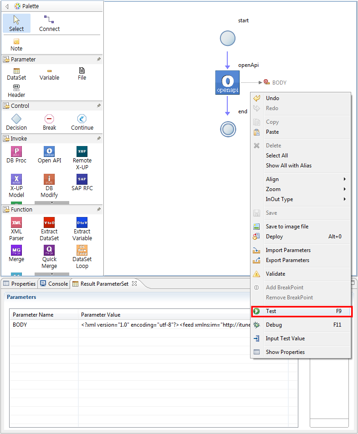Collapse the Parameter drawer header
The width and height of the screenshot is (358, 434).
click(52, 59)
